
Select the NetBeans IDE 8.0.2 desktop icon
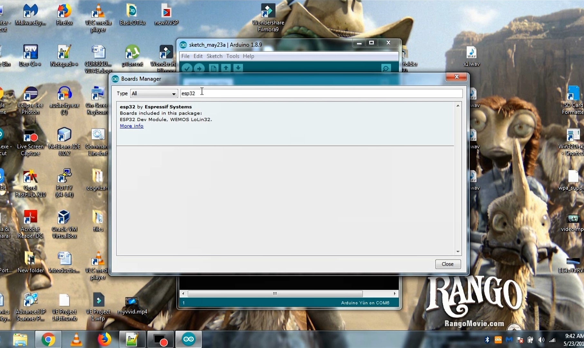[x=64, y=142]
